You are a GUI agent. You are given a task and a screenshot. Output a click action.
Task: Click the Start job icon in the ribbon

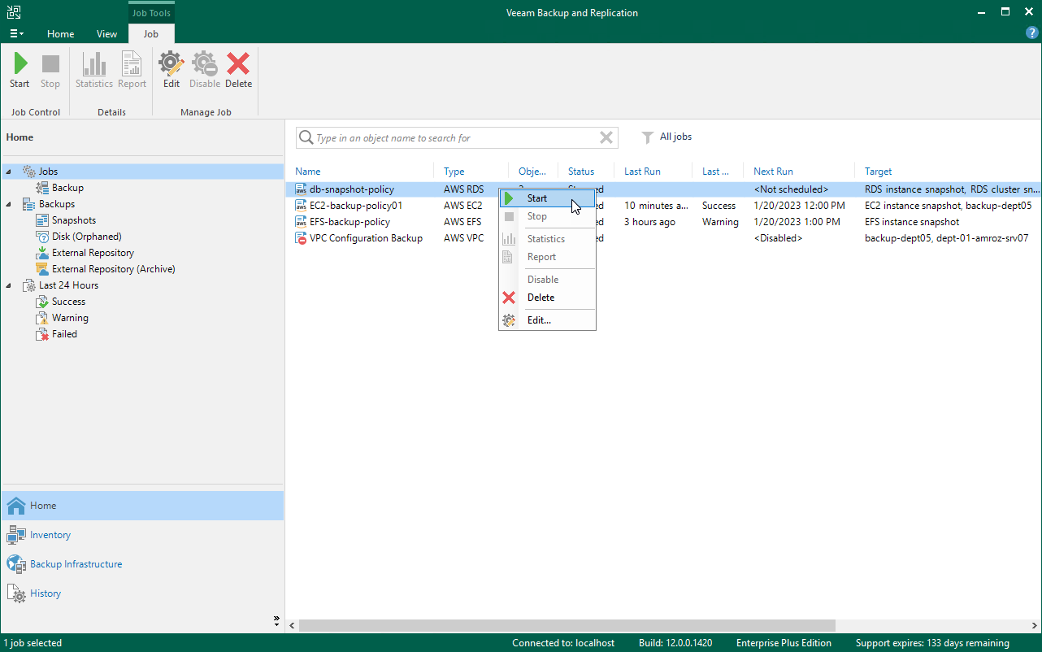[19, 69]
